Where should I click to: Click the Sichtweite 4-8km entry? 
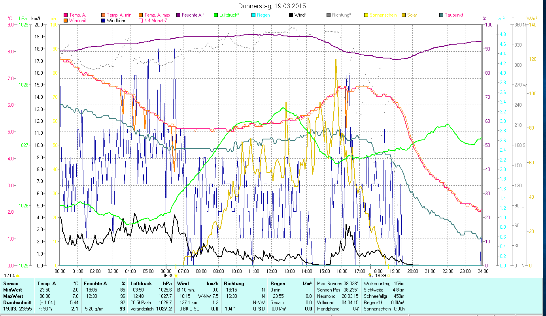(384, 290)
